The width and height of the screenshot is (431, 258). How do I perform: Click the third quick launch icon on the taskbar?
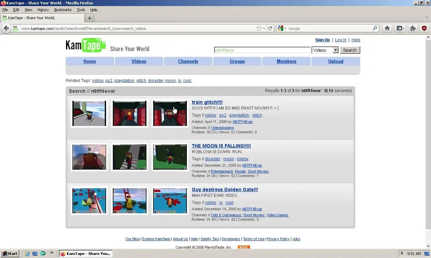point(43,254)
